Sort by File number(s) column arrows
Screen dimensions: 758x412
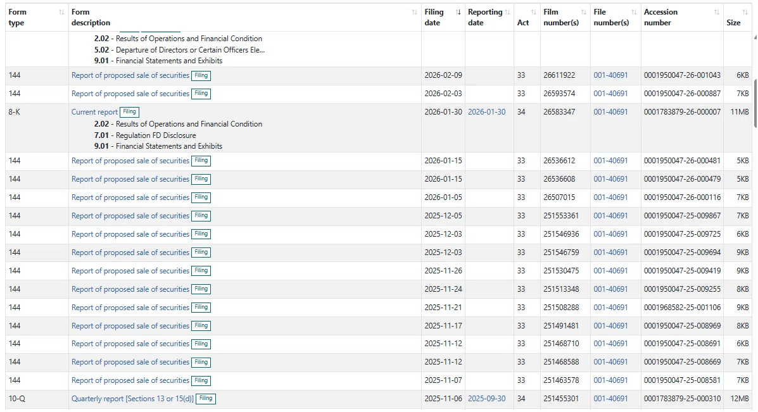tap(634, 12)
